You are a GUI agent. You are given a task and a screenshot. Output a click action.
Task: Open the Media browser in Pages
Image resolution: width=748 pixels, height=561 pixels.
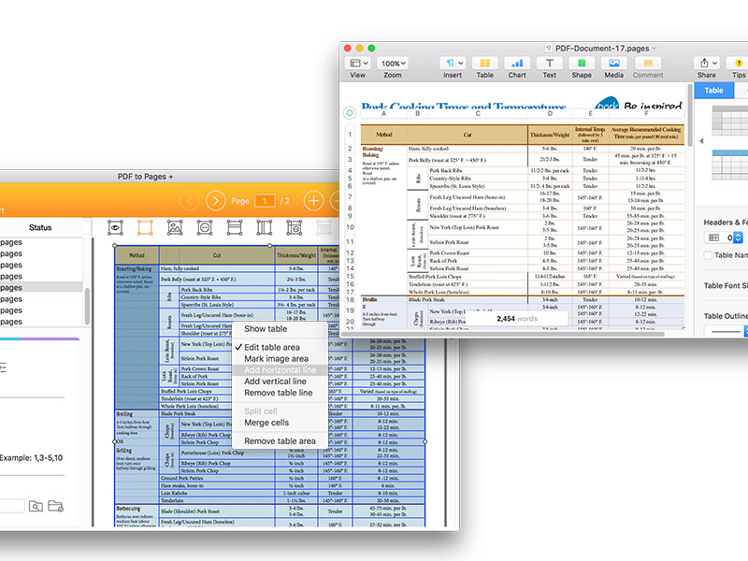614,63
